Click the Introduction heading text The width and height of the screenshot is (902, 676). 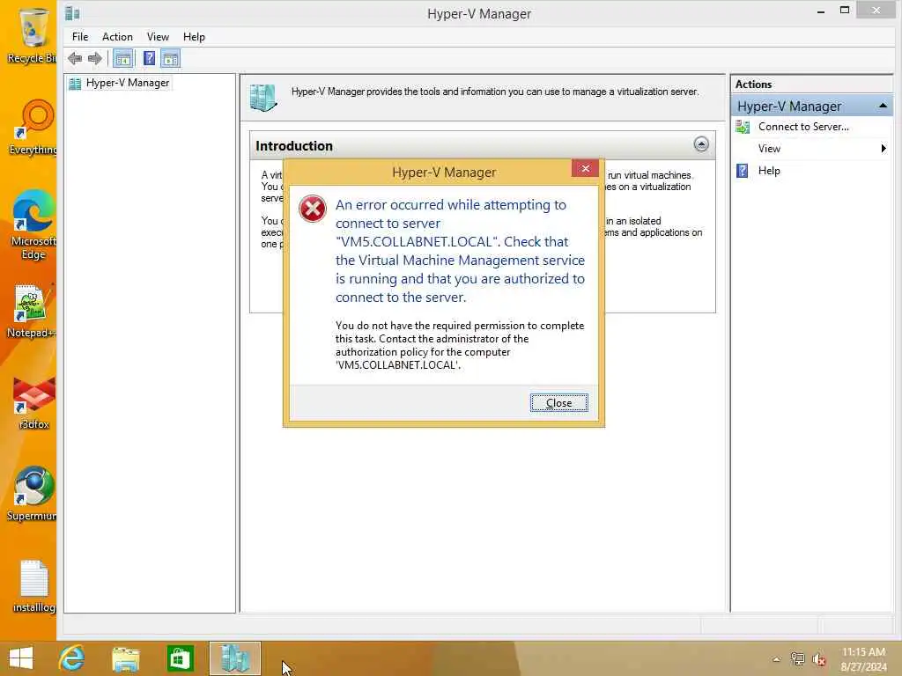point(294,145)
